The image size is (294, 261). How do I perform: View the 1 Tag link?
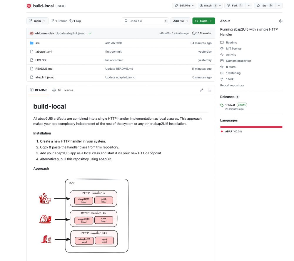[x=75, y=21]
